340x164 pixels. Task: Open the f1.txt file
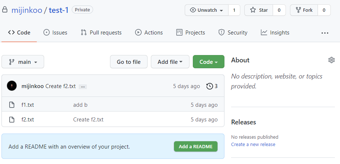(28, 105)
